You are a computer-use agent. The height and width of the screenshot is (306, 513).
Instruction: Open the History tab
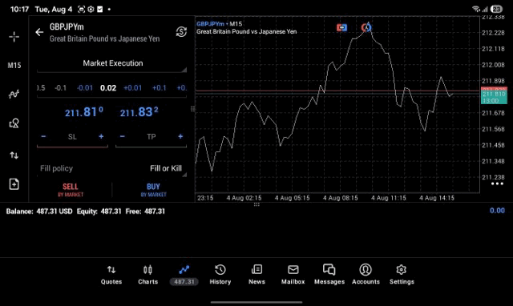click(220, 275)
